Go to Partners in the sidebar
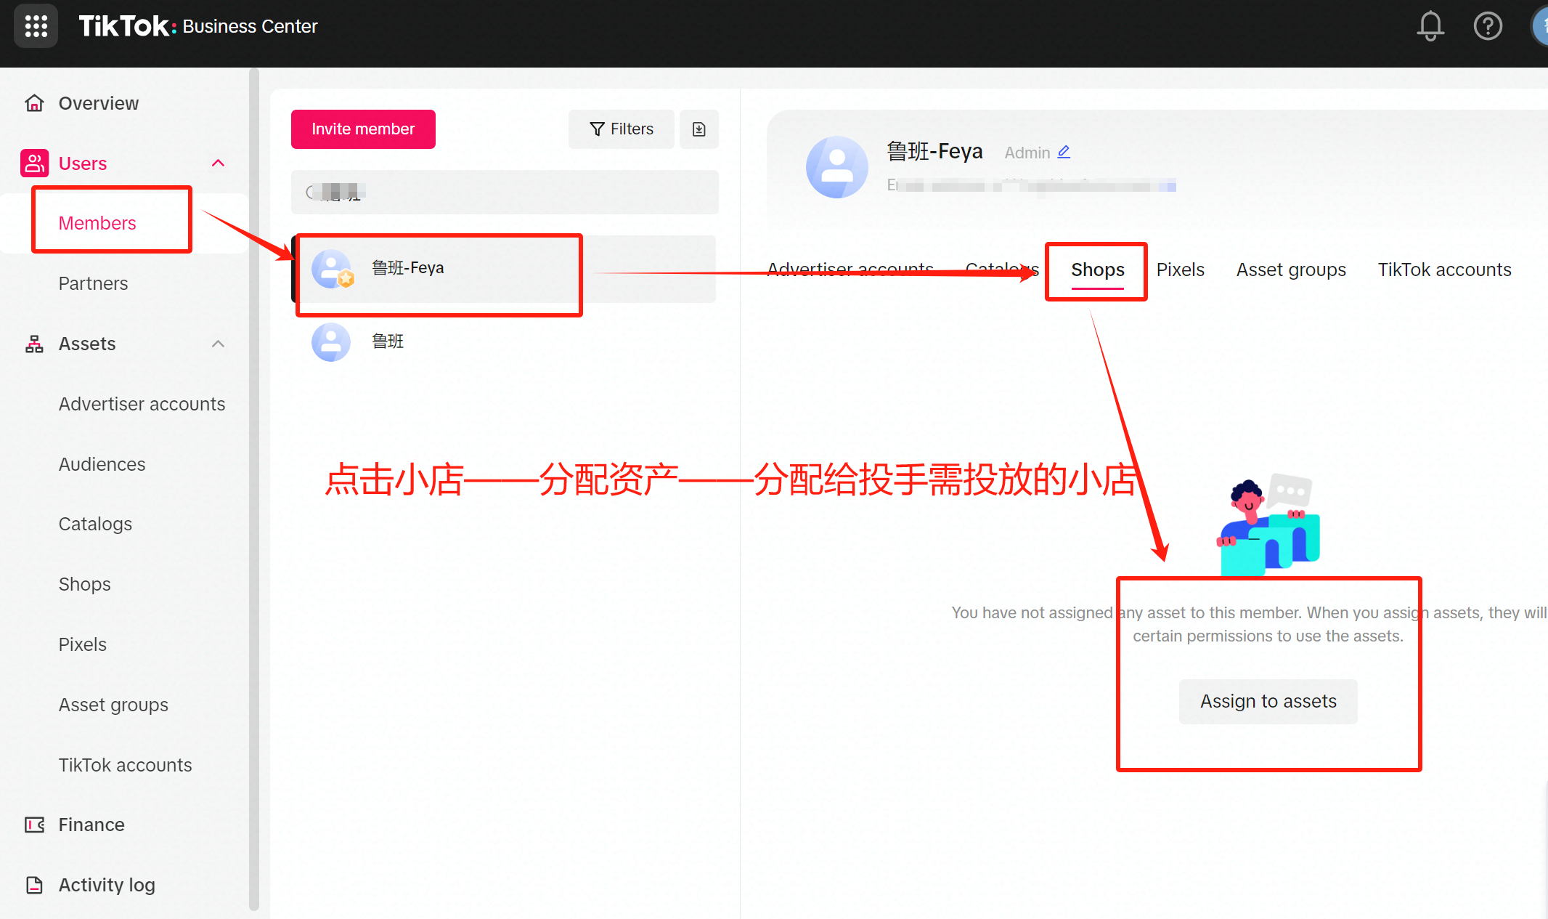The height and width of the screenshot is (919, 1548). [x=93, y=283]
